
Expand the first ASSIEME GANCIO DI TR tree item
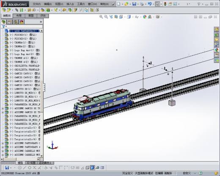(3, 108)
